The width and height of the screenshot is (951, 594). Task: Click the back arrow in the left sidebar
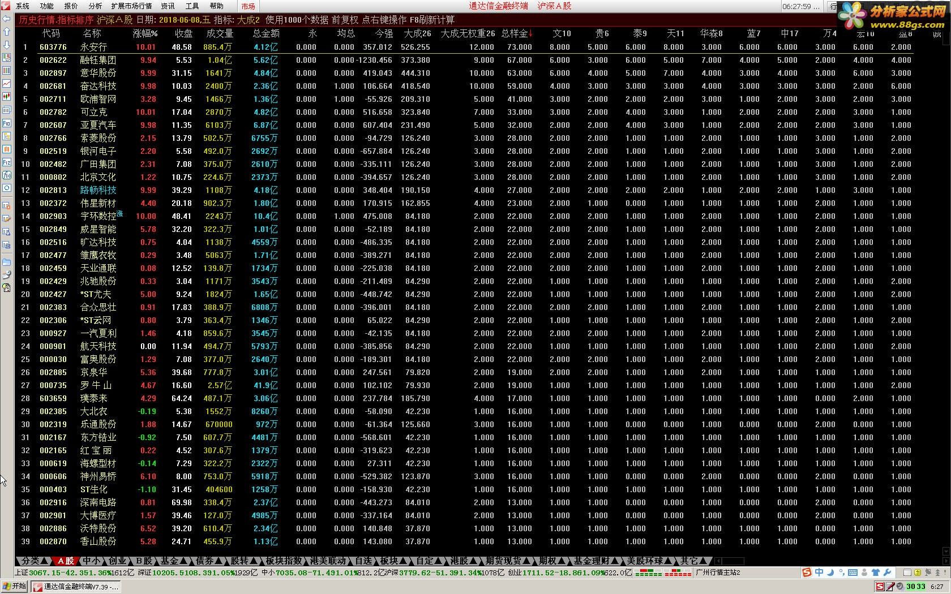(x=6, y=18)
